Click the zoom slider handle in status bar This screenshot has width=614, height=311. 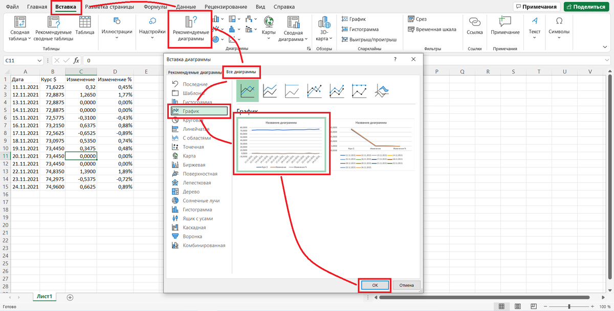click(568, 307)
